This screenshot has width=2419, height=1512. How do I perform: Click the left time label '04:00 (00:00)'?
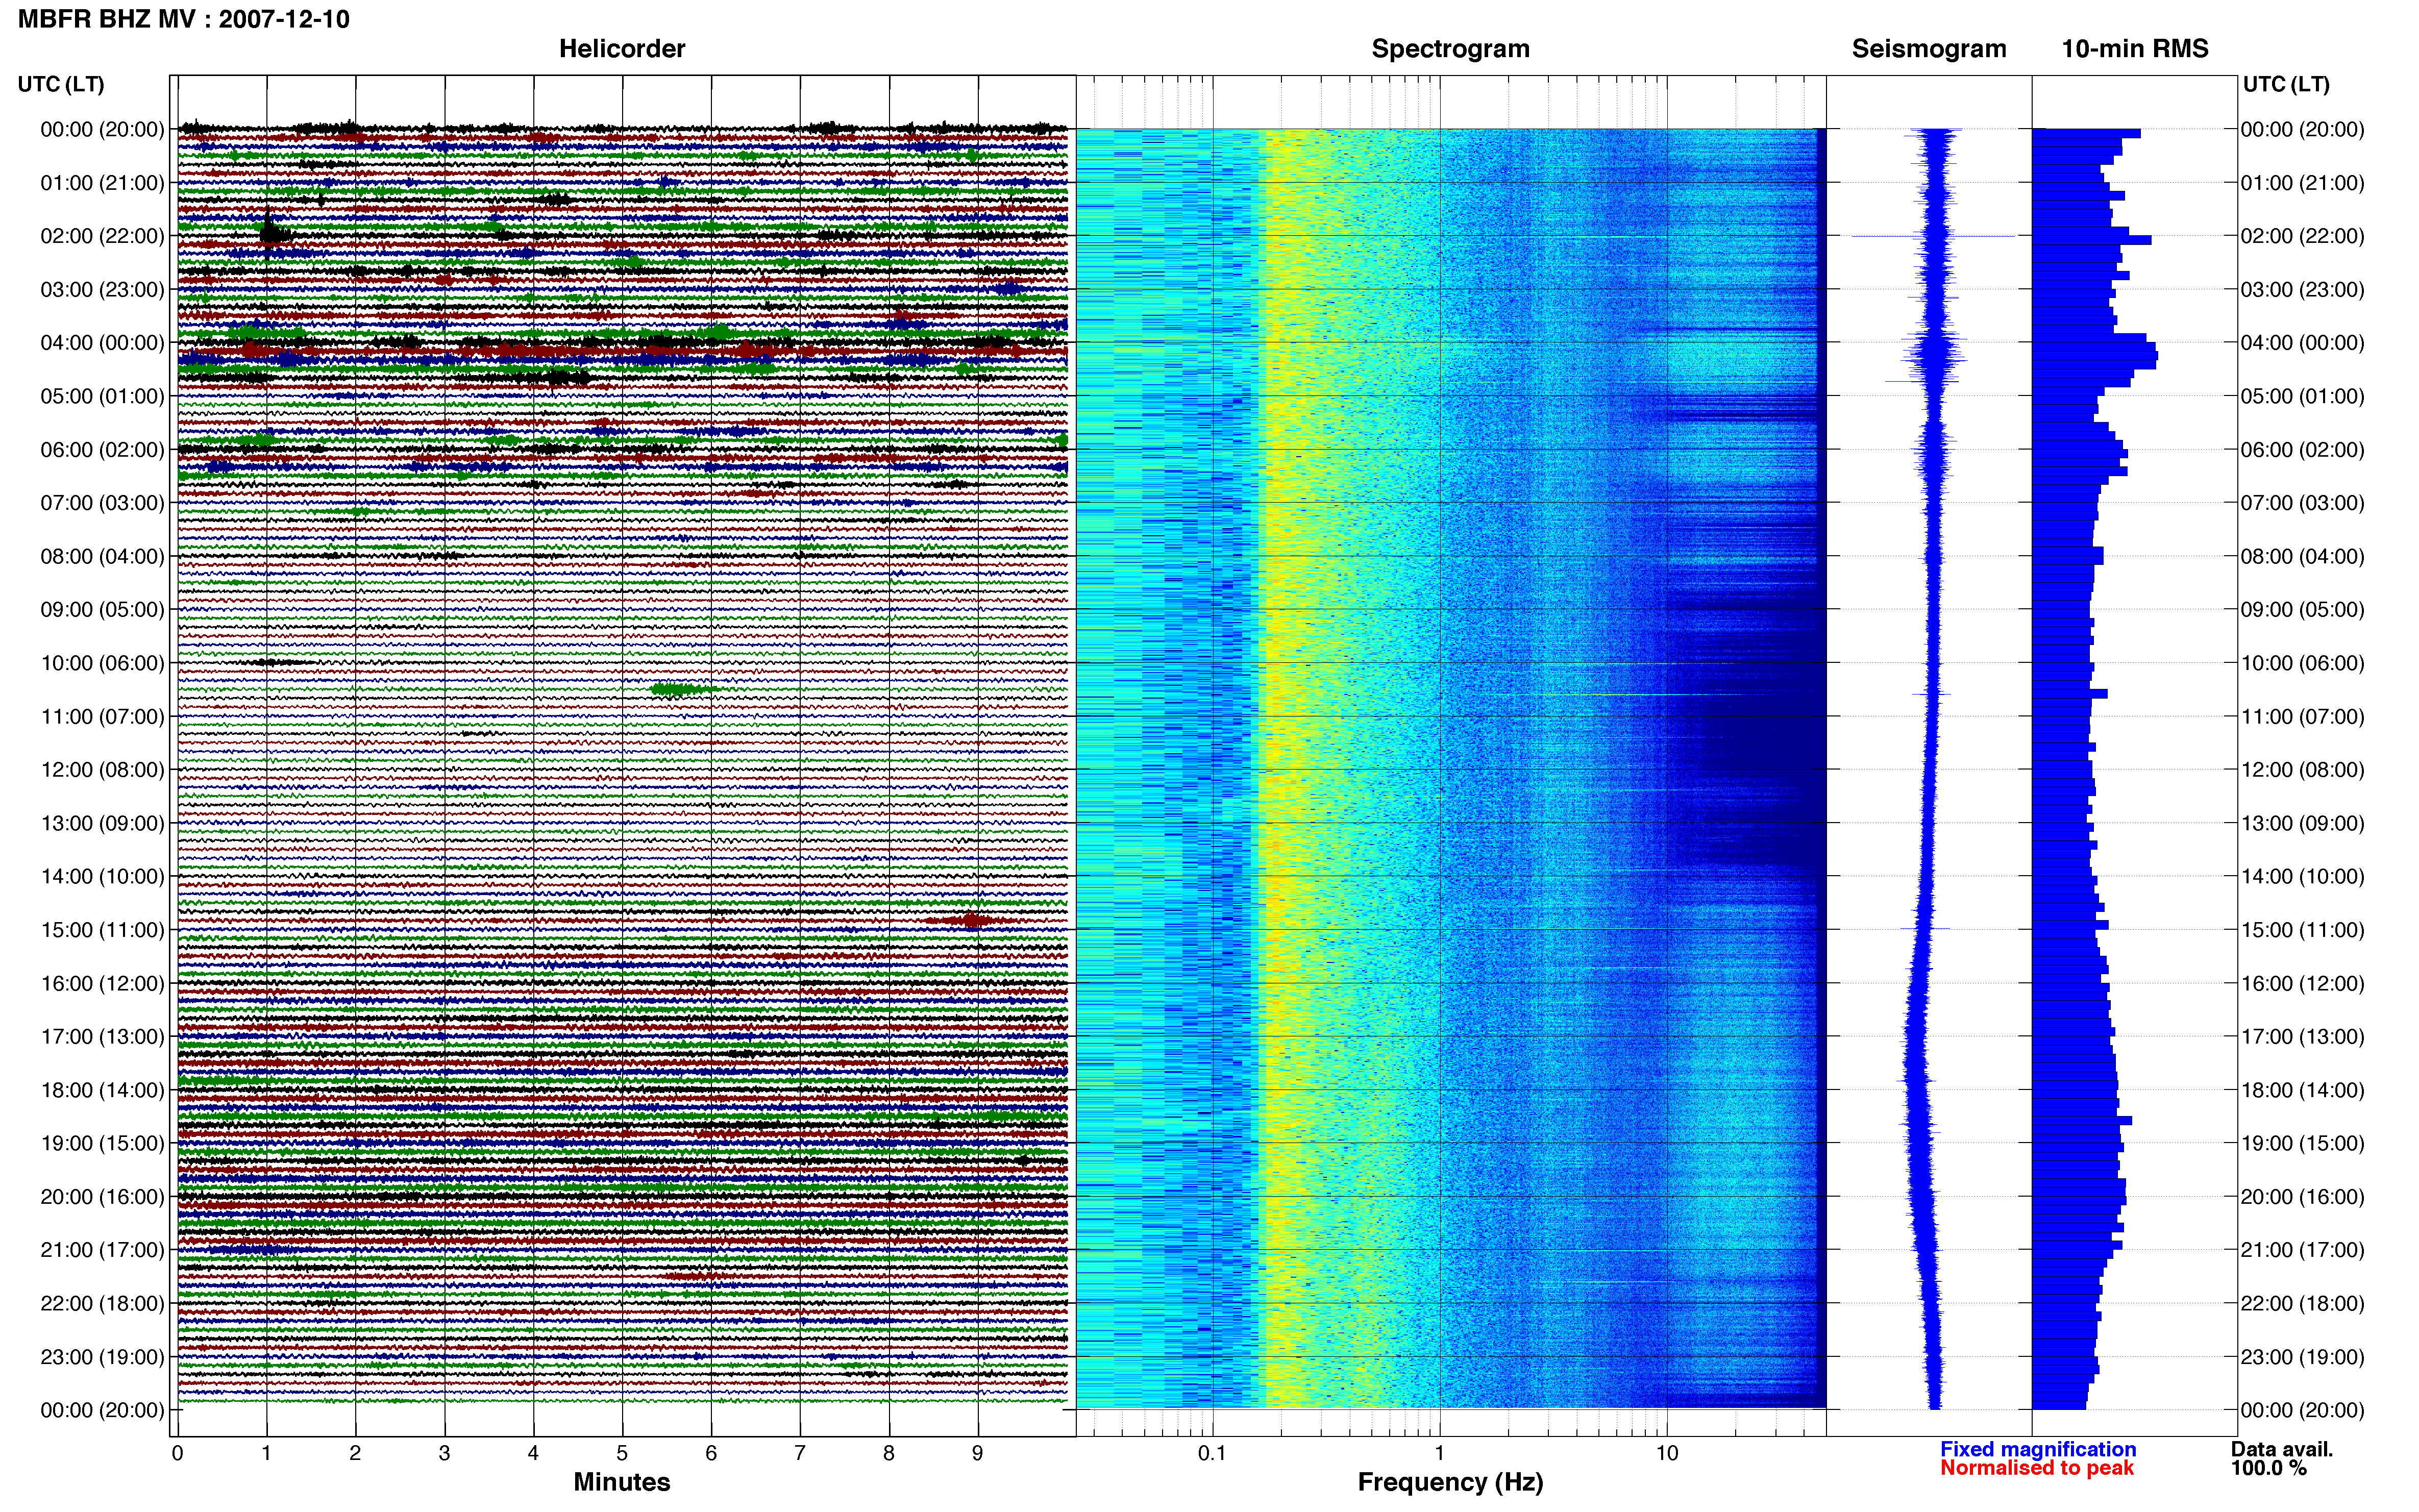click(102, 343)
